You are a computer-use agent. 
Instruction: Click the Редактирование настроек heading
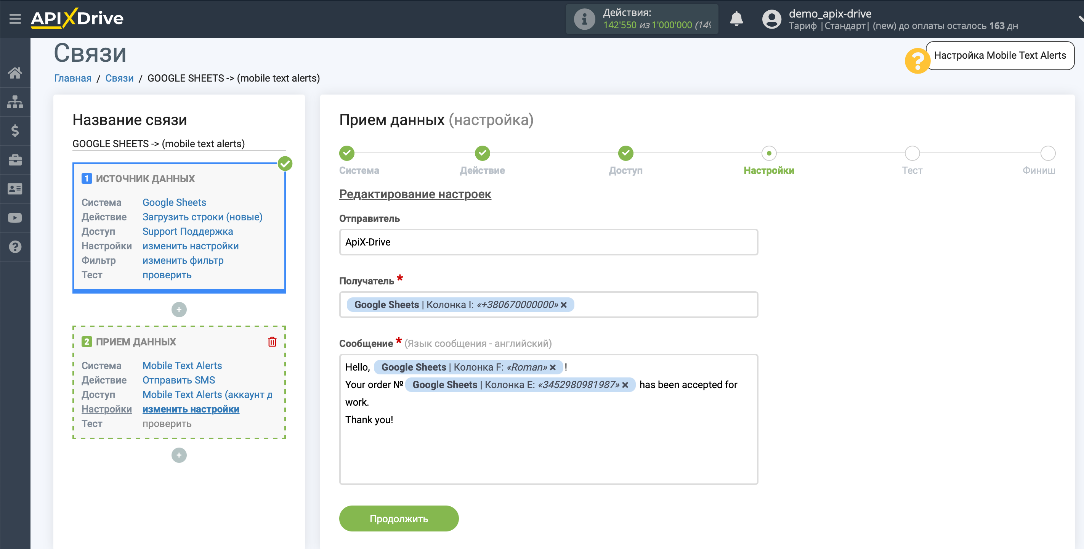pos(415,194)
